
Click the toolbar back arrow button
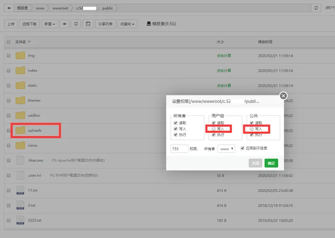pyautogui.click(x=65, y=24)
